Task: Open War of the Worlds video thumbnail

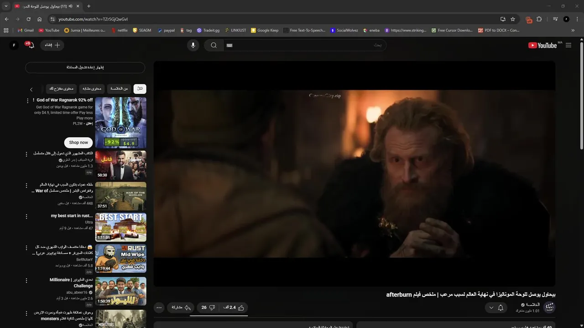Action: click(121, 196)
